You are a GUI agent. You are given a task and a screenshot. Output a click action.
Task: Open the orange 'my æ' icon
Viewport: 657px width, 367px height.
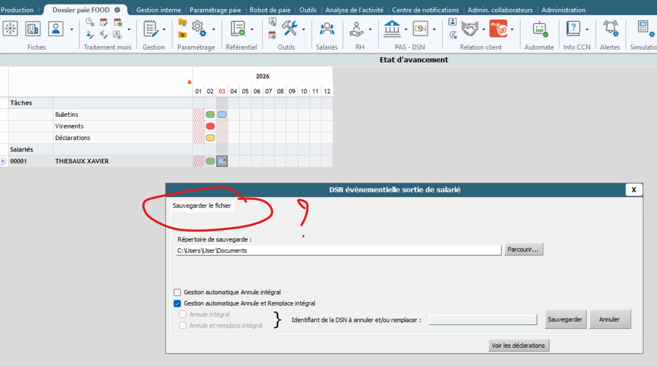(499, 29)
